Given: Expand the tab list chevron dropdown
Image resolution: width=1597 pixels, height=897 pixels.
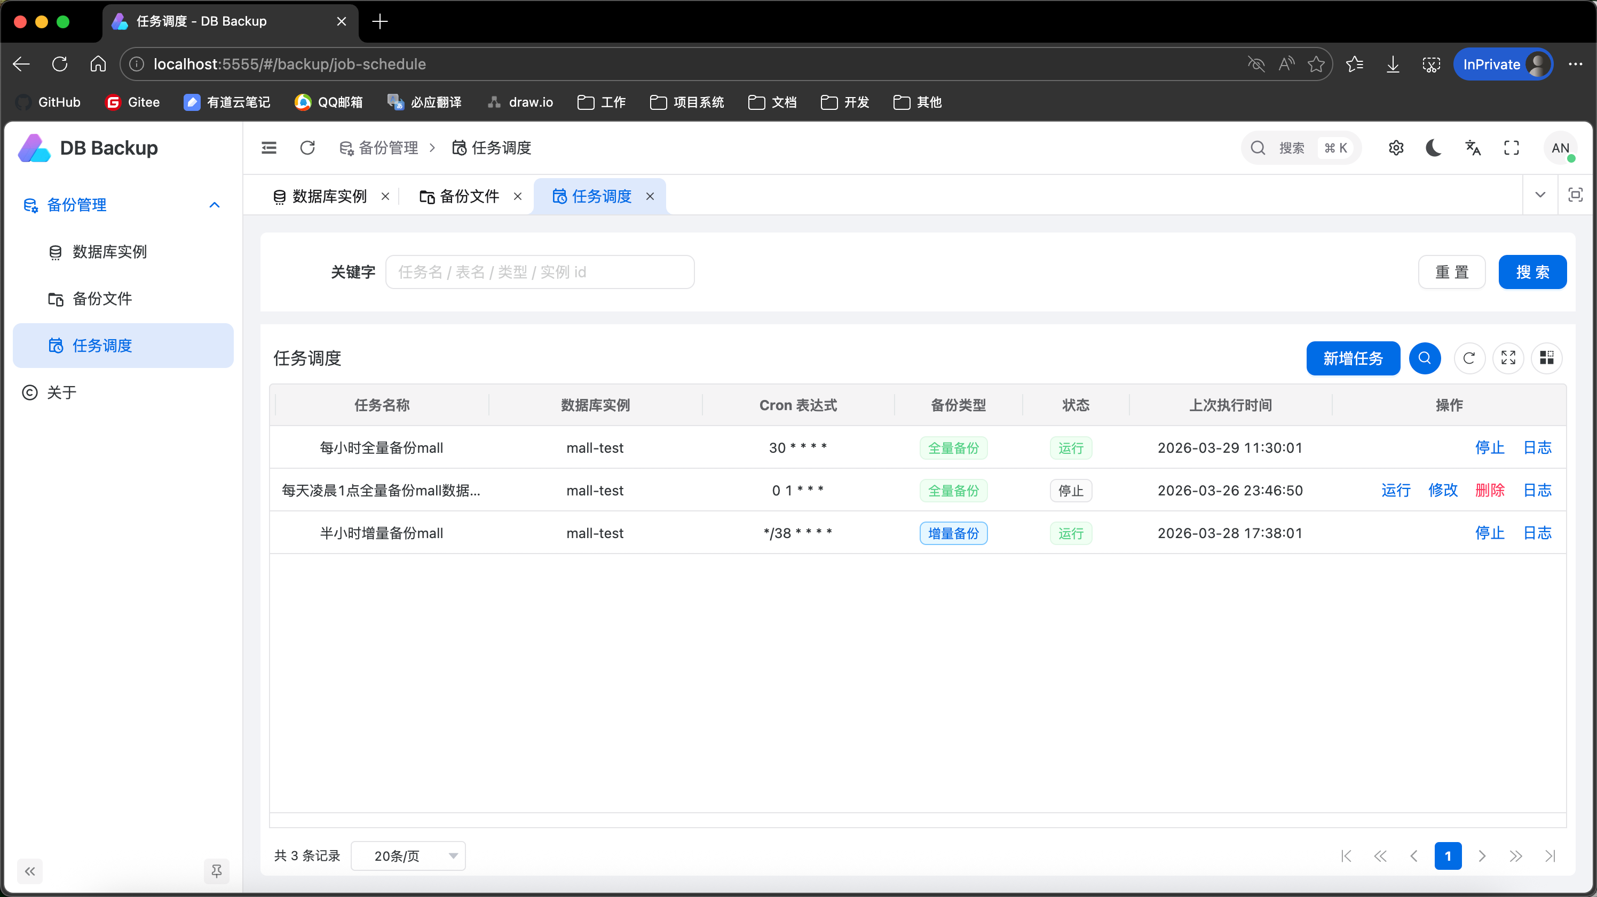Looking at the screenshot, I should [x=1540, y=195].
